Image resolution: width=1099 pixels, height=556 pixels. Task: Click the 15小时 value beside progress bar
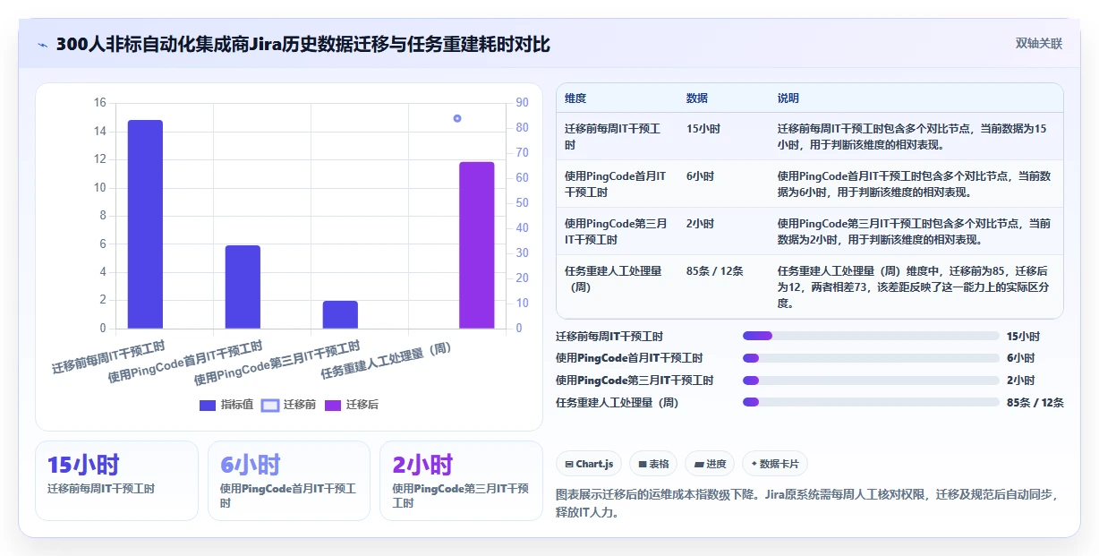pyautogui.click(x=1023, y=337)
